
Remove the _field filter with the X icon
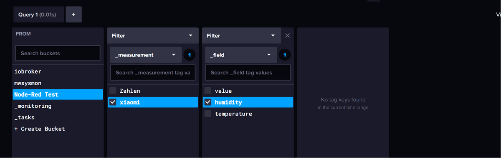pyautogui.click(x=287, y=36)
